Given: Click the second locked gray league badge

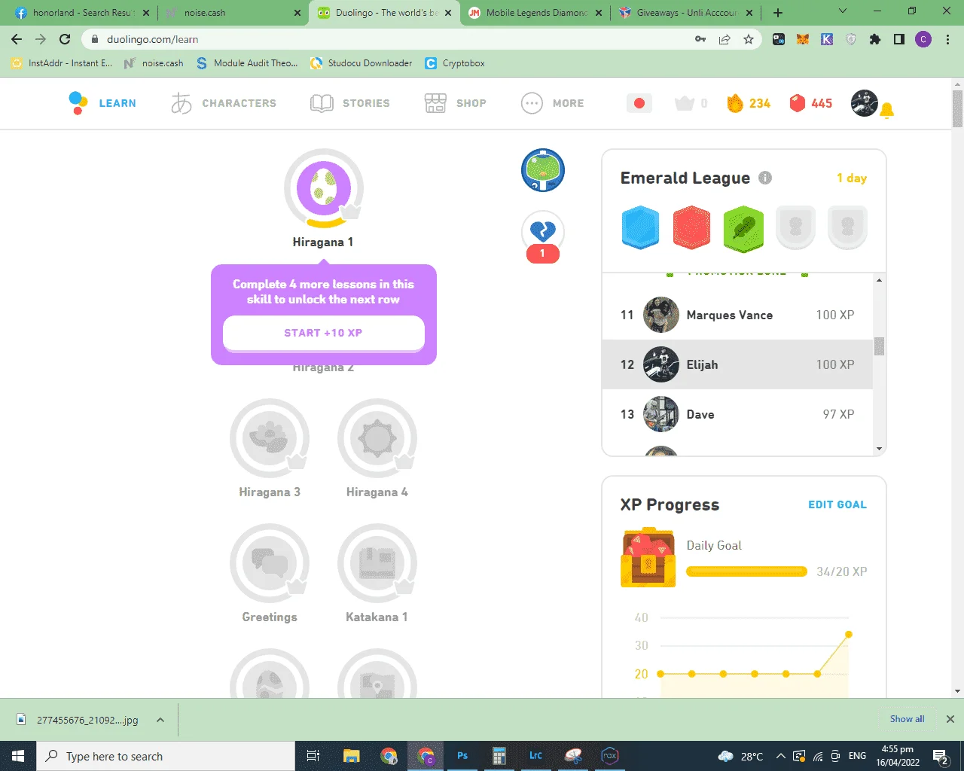Looking at the screenshot, I should 848,227.
